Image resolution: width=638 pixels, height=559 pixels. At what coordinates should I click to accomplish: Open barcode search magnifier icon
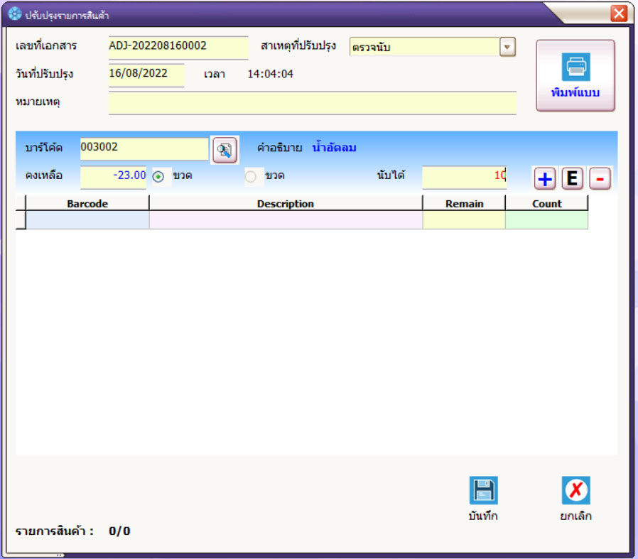(225, 150)
